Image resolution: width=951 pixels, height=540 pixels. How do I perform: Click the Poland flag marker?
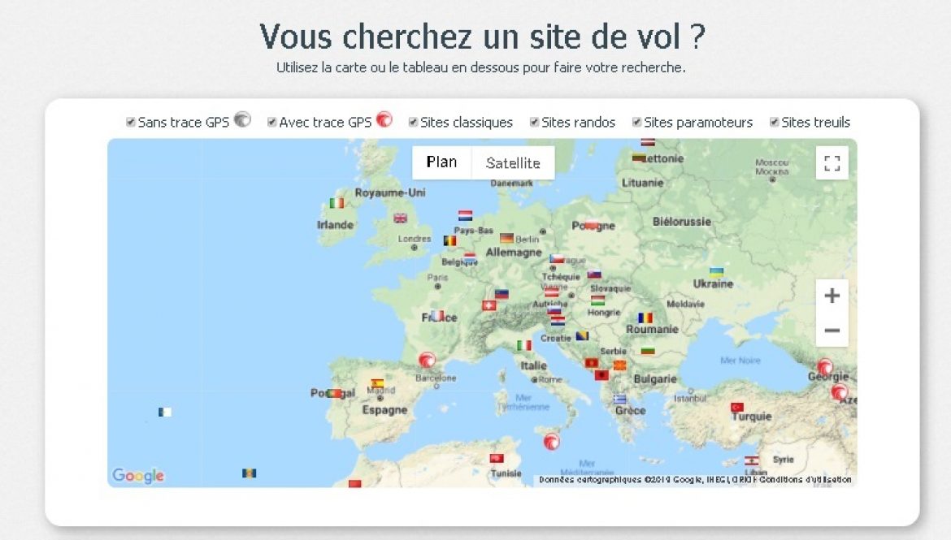[592, 225]
